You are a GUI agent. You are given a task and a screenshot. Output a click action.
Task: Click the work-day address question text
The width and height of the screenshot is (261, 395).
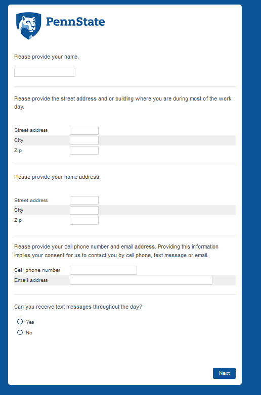pyautogui.click(x=123, y=103)
